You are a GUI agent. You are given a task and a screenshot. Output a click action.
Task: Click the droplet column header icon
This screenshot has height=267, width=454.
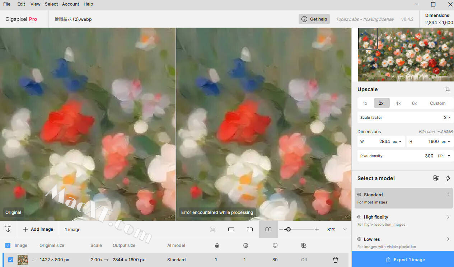217,245
